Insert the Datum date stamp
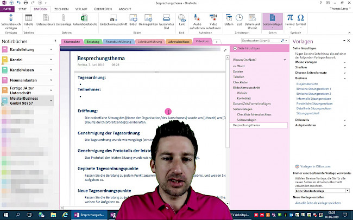This screenshot has width=353, height=220. (229, 22)
